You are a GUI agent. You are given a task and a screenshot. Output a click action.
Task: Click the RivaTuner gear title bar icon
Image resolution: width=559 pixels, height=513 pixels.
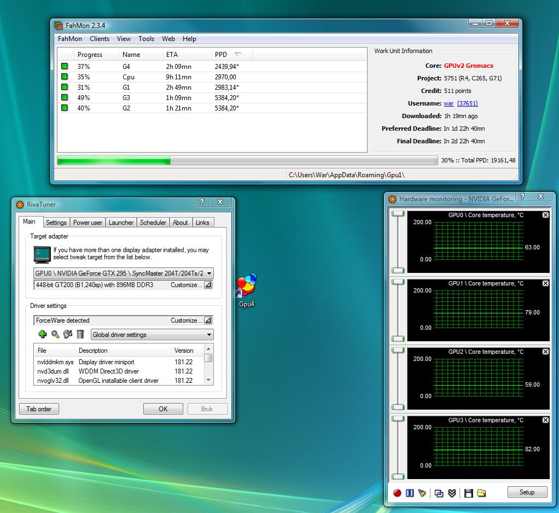tap(20, 205)
